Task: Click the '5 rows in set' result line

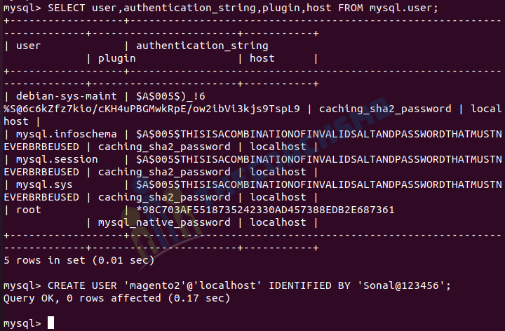Action: click(x=79, y=260)
